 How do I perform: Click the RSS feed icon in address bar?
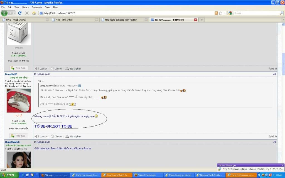pos(216,13)
